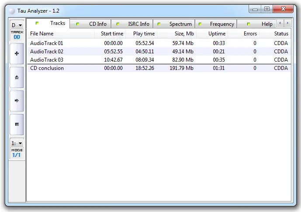Click the Uptime column header
The width and height of the screenshot is (301, 212).
click(212, 34)
